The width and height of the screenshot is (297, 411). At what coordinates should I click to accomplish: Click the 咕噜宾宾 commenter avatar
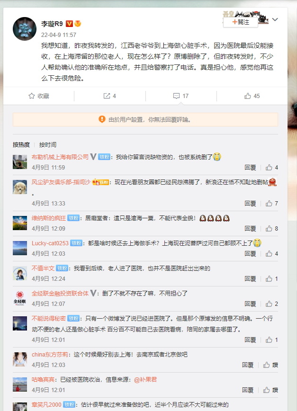click(20, 384)
